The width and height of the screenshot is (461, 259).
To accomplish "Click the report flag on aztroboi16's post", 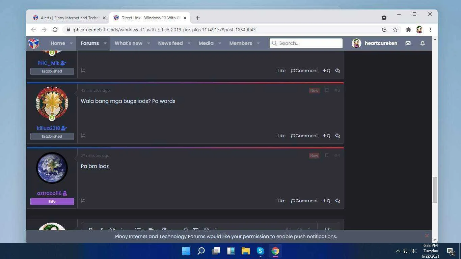I will (x=83, y=201).
